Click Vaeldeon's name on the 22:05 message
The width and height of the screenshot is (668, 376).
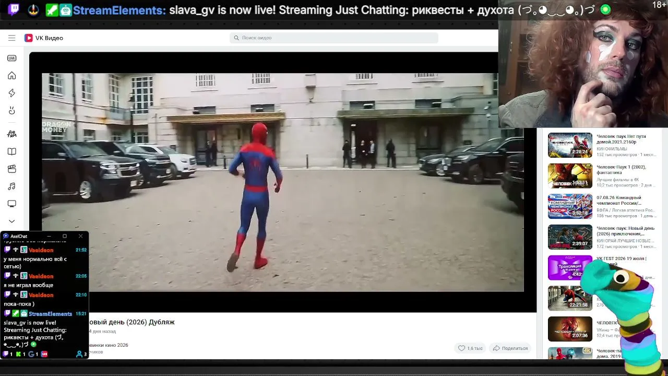click(41, 276)
